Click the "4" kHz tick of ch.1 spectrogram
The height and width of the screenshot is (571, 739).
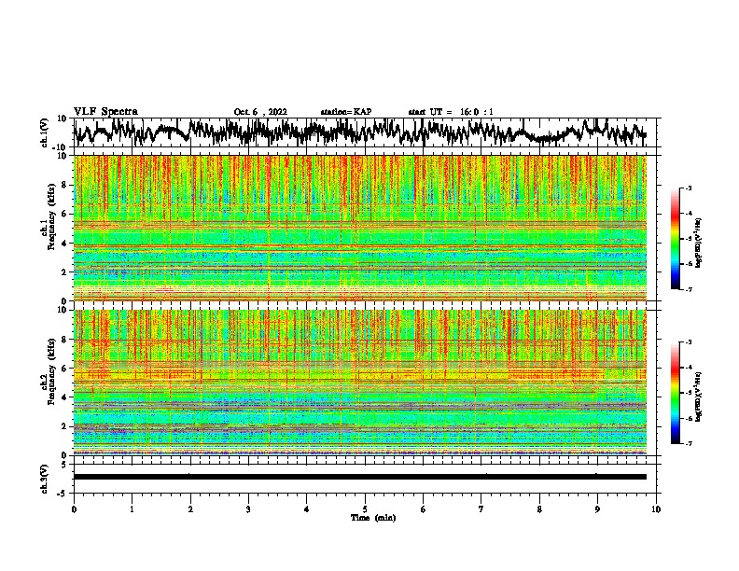pyautogui.click(x=64, y=244)
